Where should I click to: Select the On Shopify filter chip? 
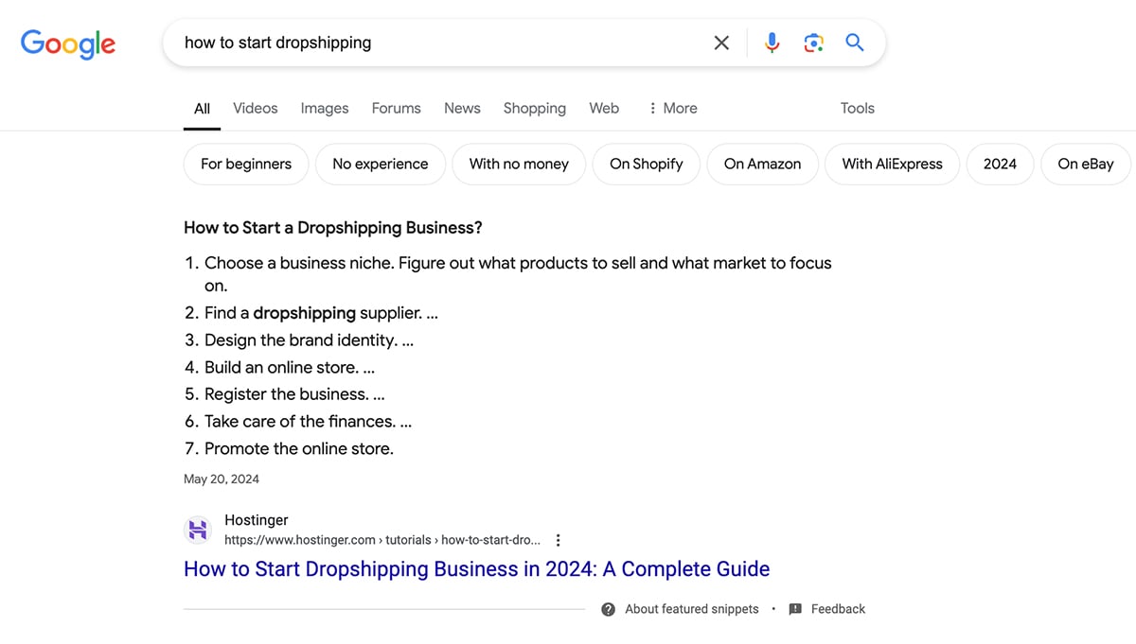[646, 164]
